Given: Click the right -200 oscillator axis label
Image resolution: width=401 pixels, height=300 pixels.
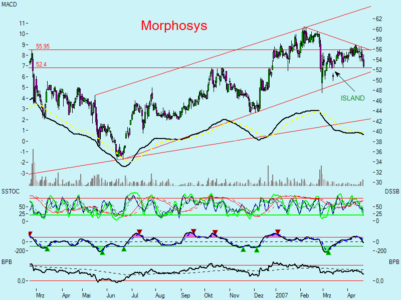Looking at the screenshot, I should (381, 251).
